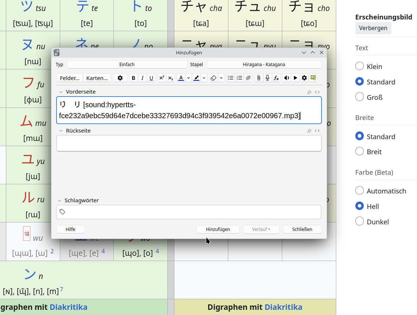
Task: Click the Hinzufügen button to add the card
Action: (218, 229)
